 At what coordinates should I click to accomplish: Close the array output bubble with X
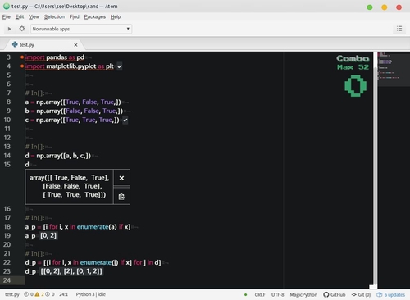(121, 178)
